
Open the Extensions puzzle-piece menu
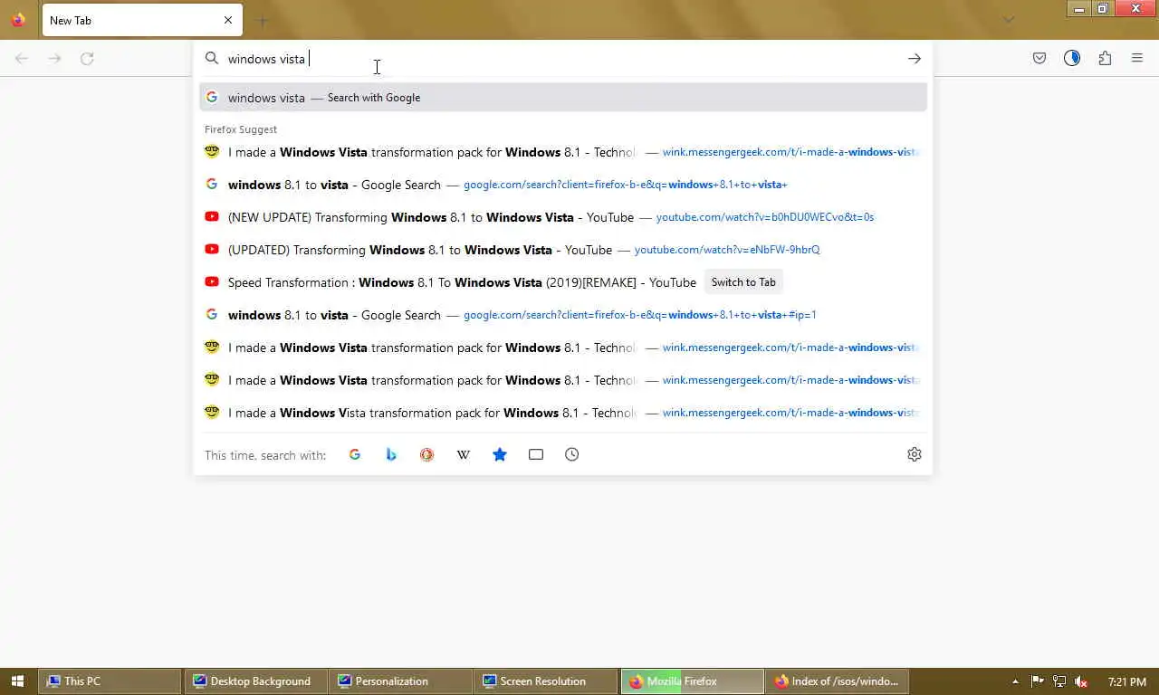1105,58
